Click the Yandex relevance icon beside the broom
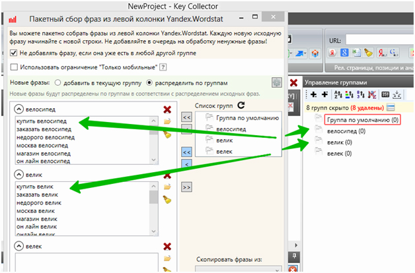Screen dimensions: 415x273 382,53
